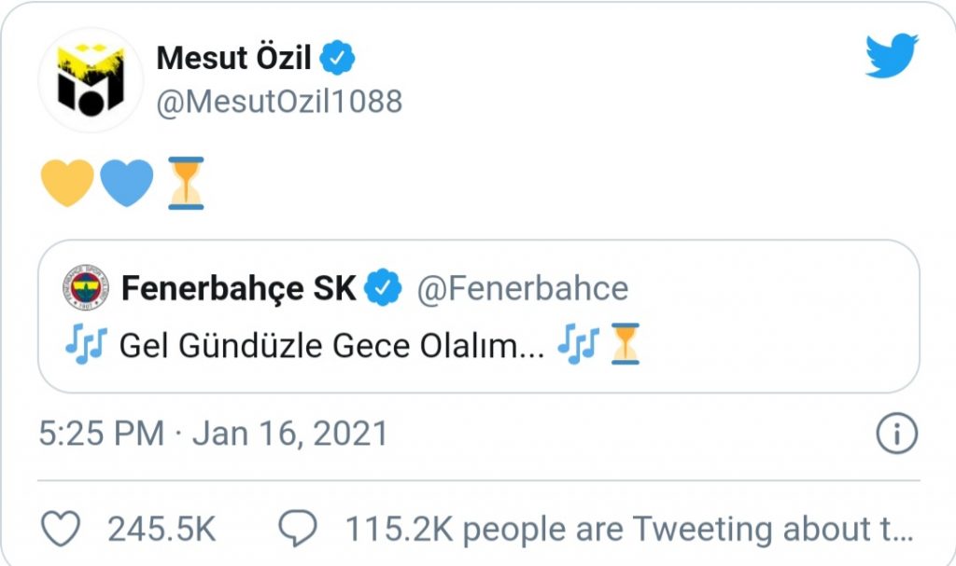Viewport: 956px width, 566px height.
Task: Open the Fenerbahçe SK club crest avatar
Action: (x=86, y=288)
